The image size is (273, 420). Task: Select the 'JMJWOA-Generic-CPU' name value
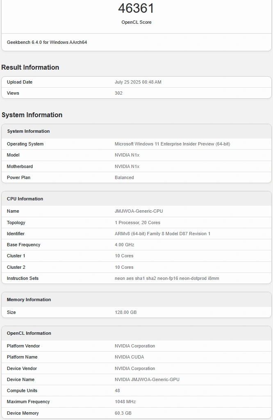[139, 211]
